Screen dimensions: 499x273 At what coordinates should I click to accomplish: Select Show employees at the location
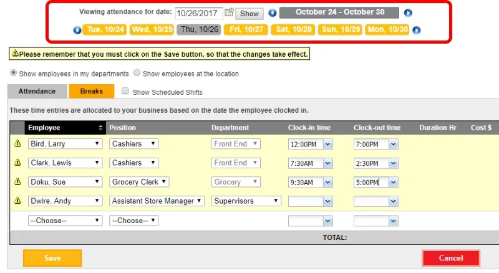[137, 72]
